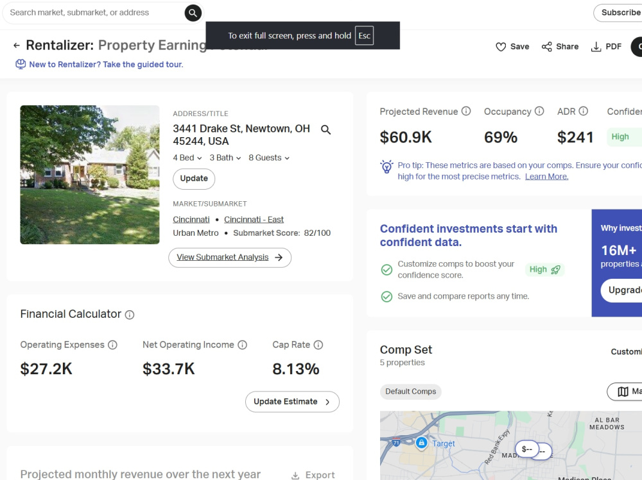Click the 69% occupancy value

point(501,137)
